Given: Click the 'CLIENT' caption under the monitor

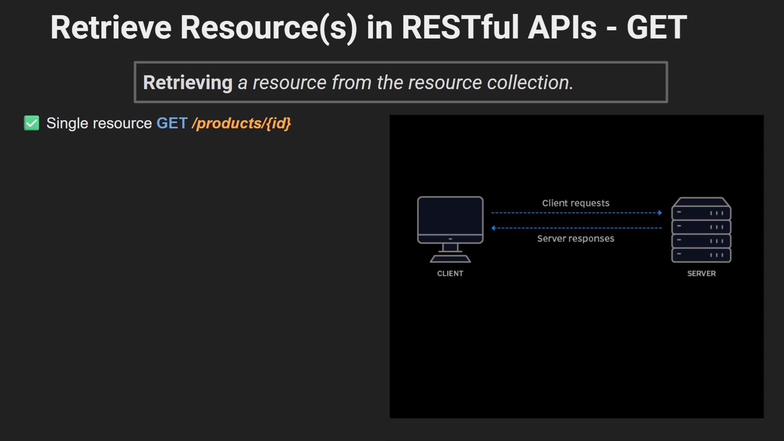Looking at the screenshot, I should pos(450,274).
